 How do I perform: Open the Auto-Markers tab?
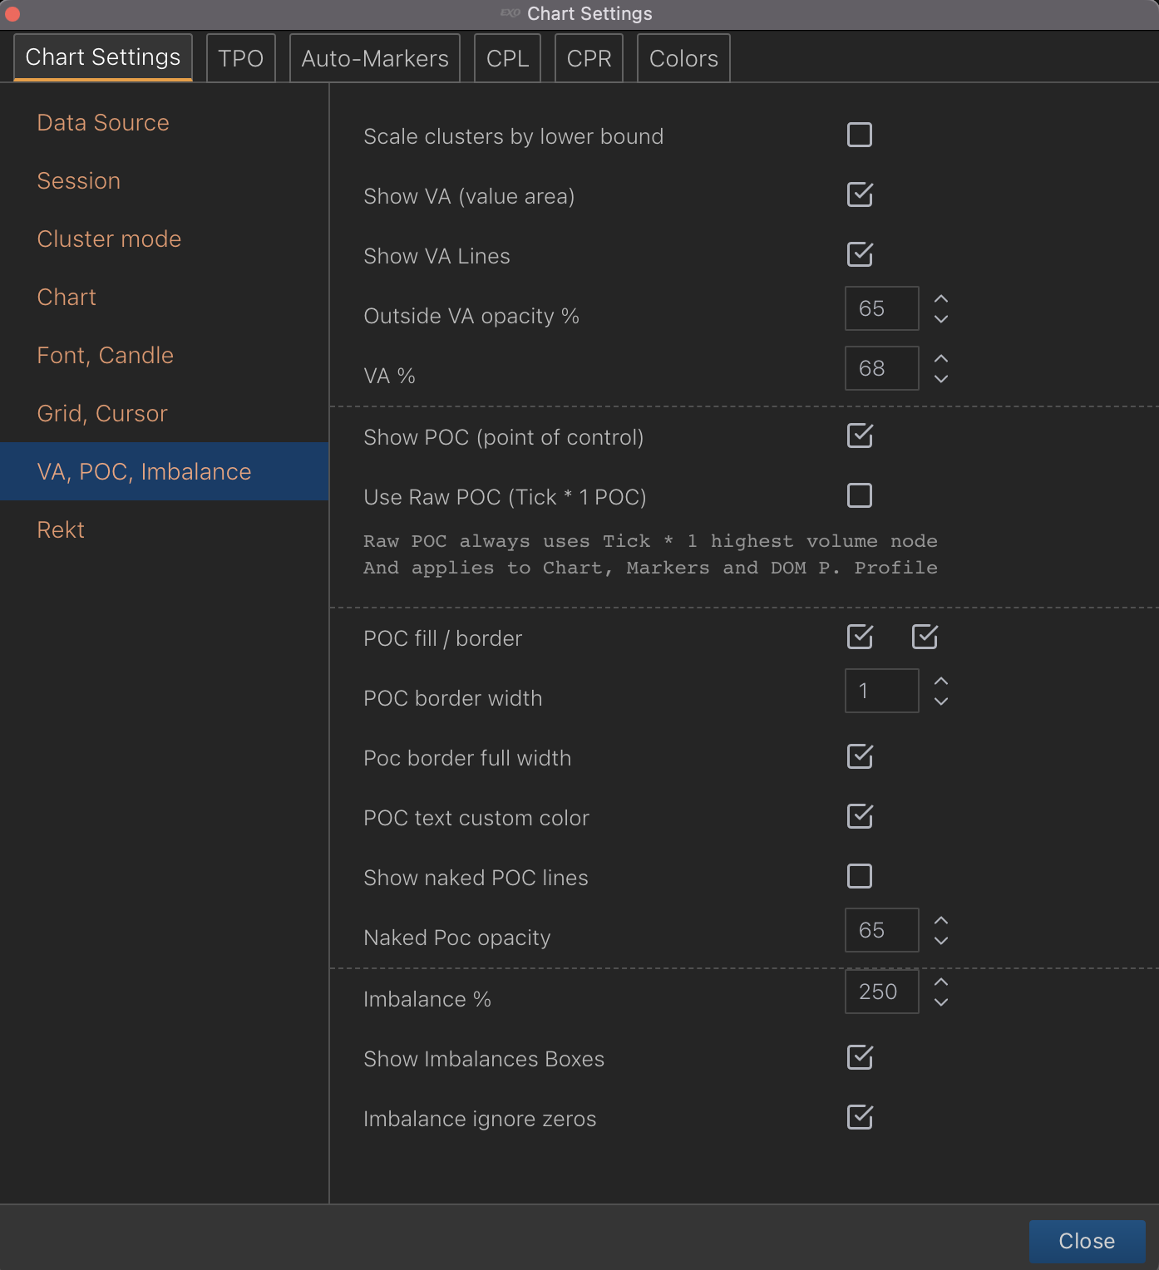[x=375, y=58]
